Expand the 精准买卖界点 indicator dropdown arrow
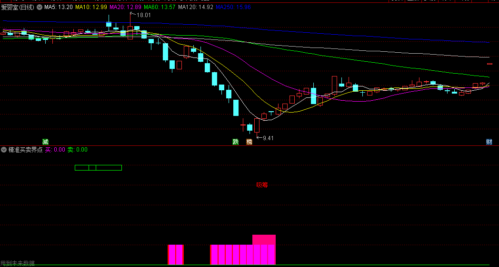This screenshot has height=267, width=499. pos(4,150)
